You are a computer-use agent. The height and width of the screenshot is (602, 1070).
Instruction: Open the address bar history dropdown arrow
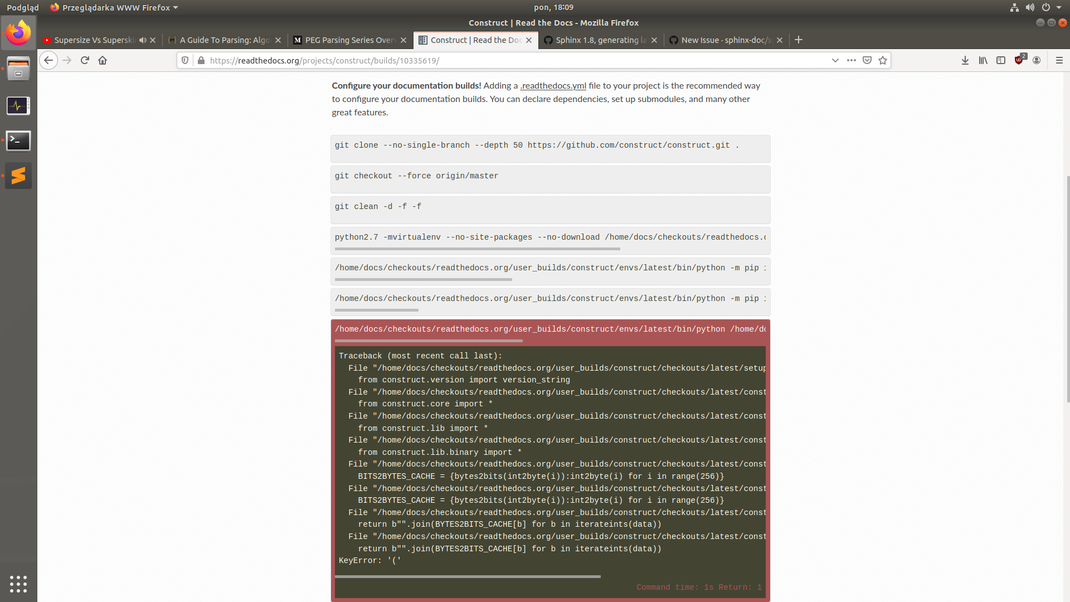tap(835, 60)
